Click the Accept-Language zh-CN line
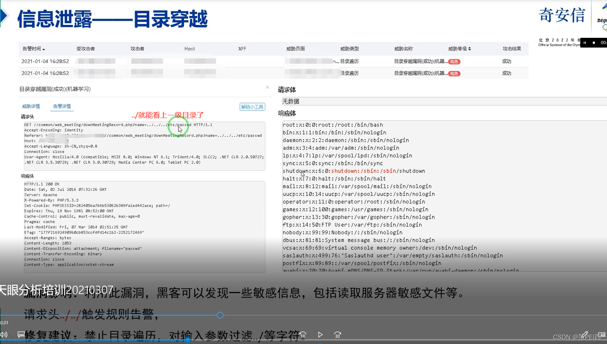The image size is (607, 344). 61,146
